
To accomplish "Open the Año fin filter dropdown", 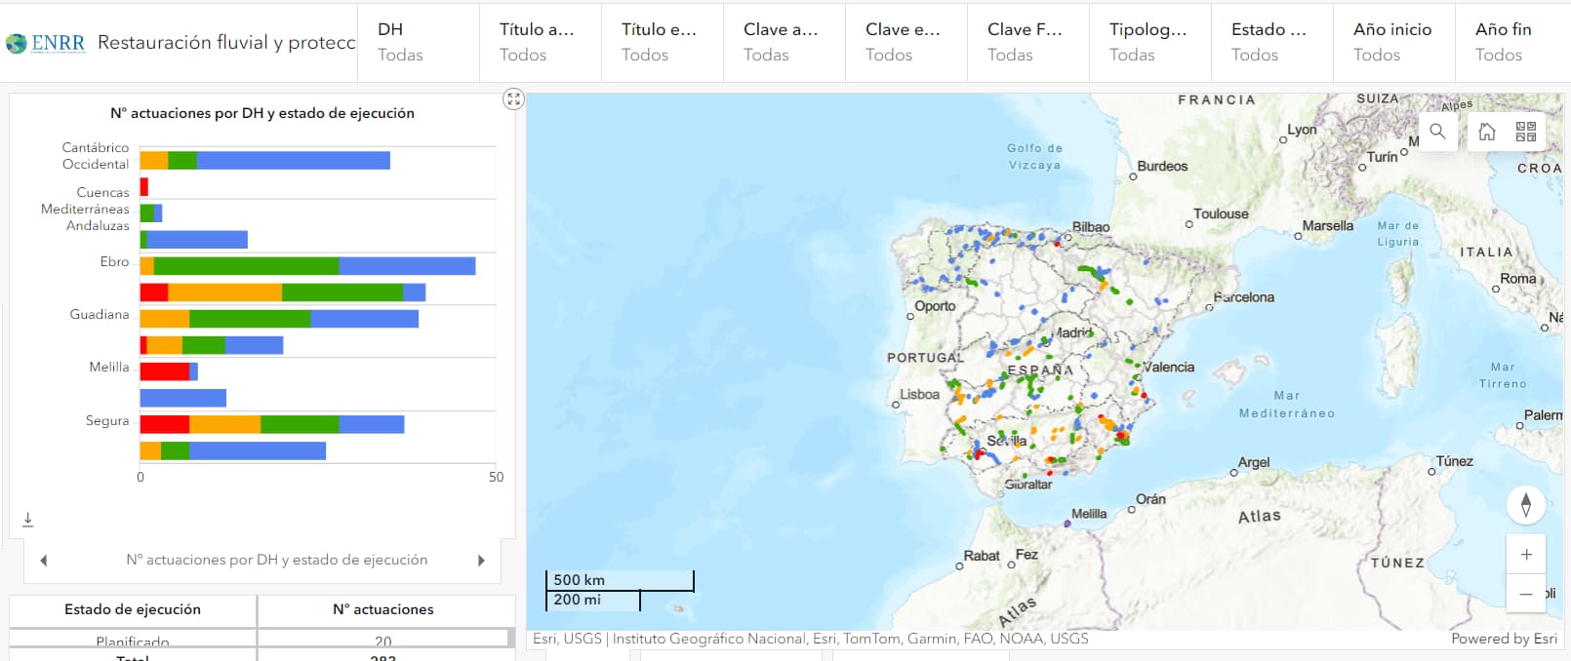I will pyautogui.click(x=1511, y=42).
